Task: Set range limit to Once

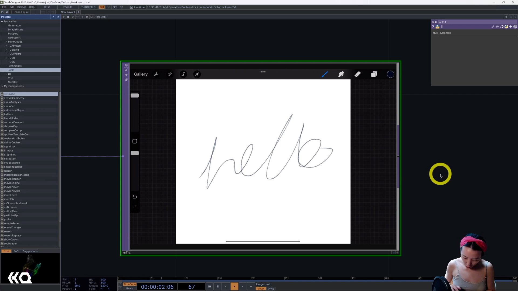Action: [271, 289]
